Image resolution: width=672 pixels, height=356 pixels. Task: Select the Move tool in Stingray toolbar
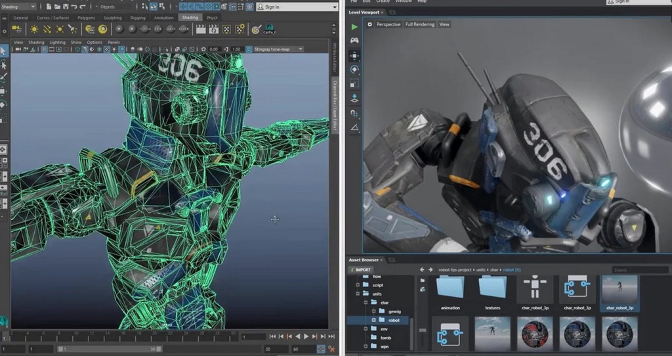354,56
